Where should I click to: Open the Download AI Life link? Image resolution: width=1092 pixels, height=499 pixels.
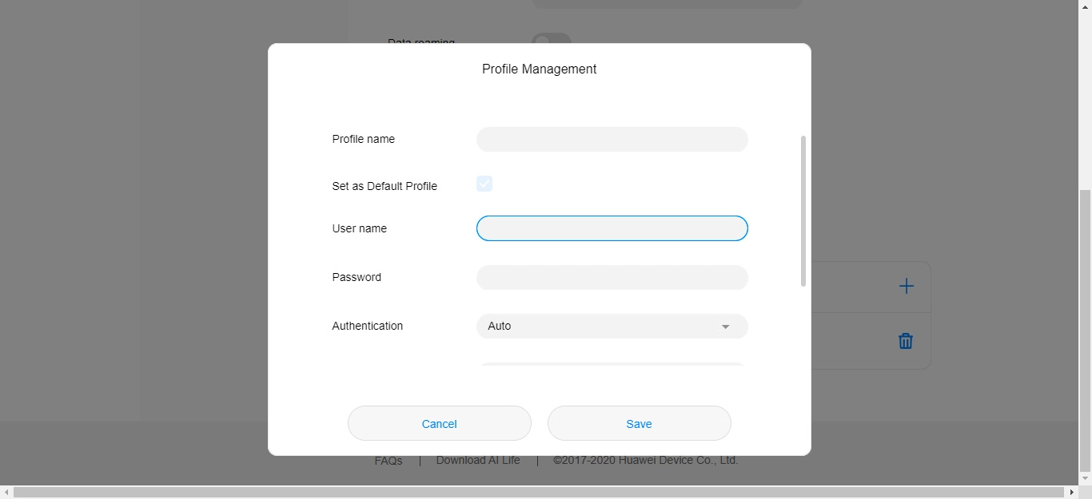point(478,461)
